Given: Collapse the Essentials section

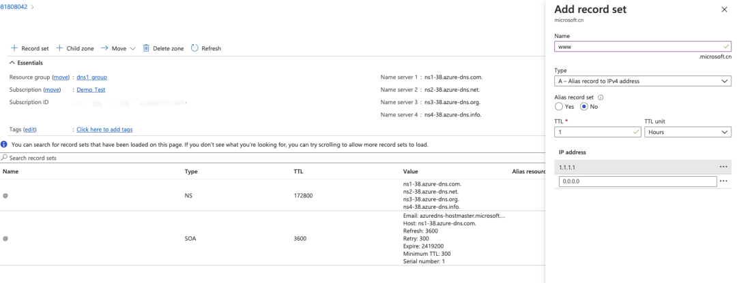Looking at the screenshot, I should coord(12,63).
